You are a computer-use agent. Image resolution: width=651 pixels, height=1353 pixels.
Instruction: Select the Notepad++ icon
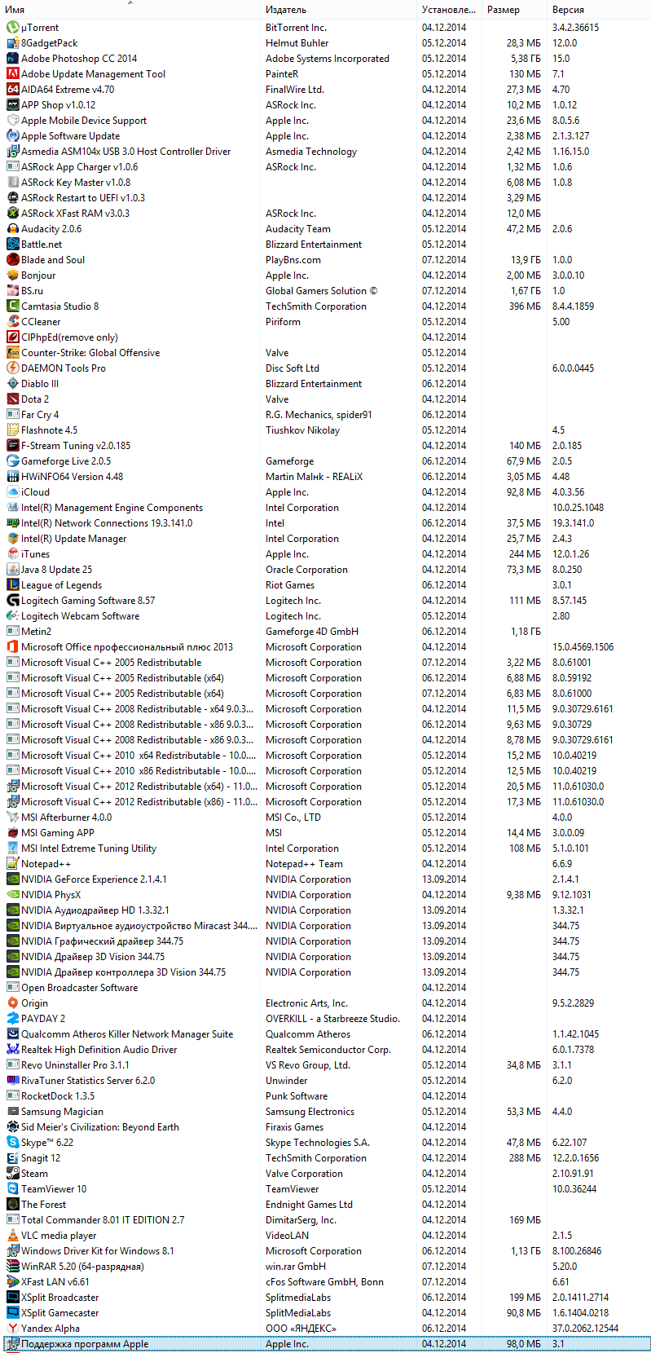13,863
